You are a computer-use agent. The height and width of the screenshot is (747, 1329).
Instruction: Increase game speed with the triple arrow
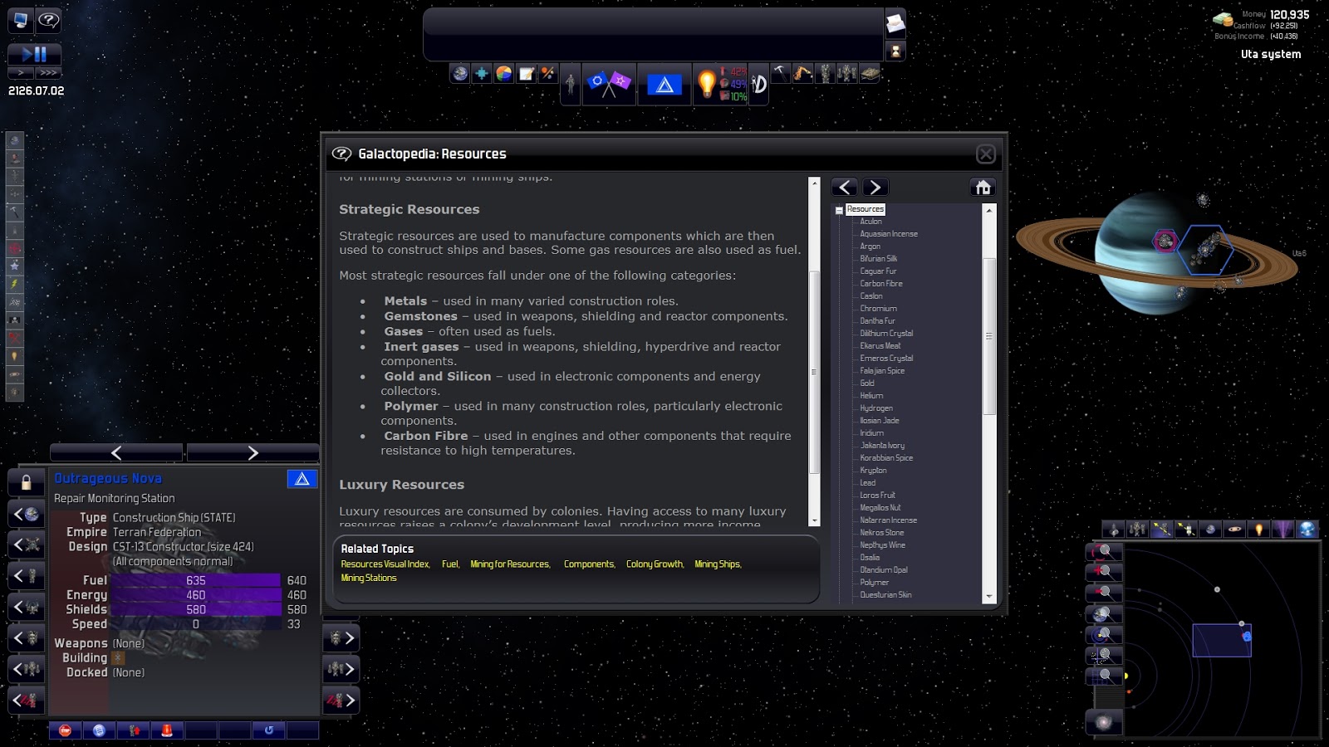48,73
